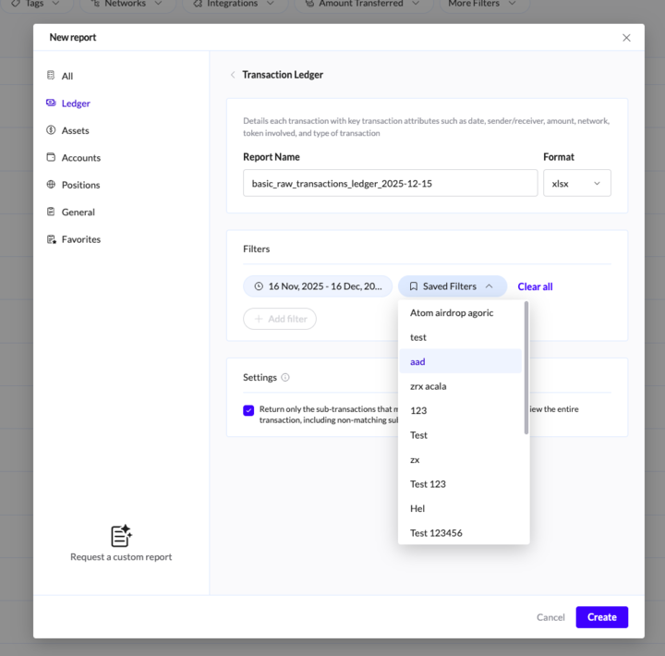The image size is (665, 656).
Task: Click the Favorites icon in sidebar
Action: pos(51,239)
